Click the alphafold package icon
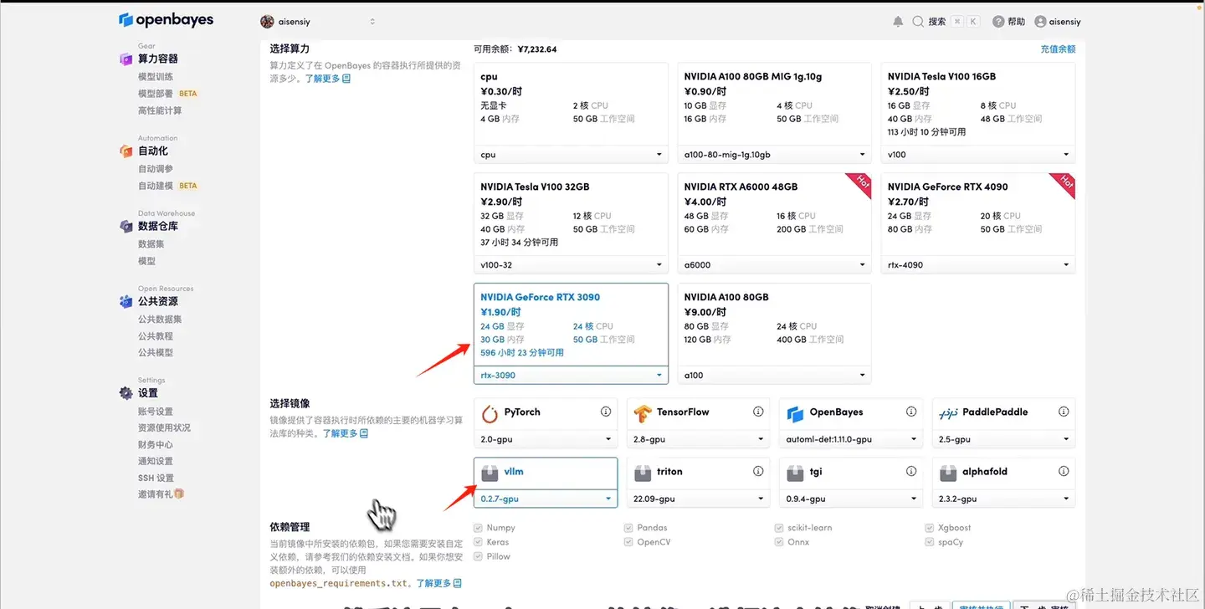 click(x=948, y=473)
